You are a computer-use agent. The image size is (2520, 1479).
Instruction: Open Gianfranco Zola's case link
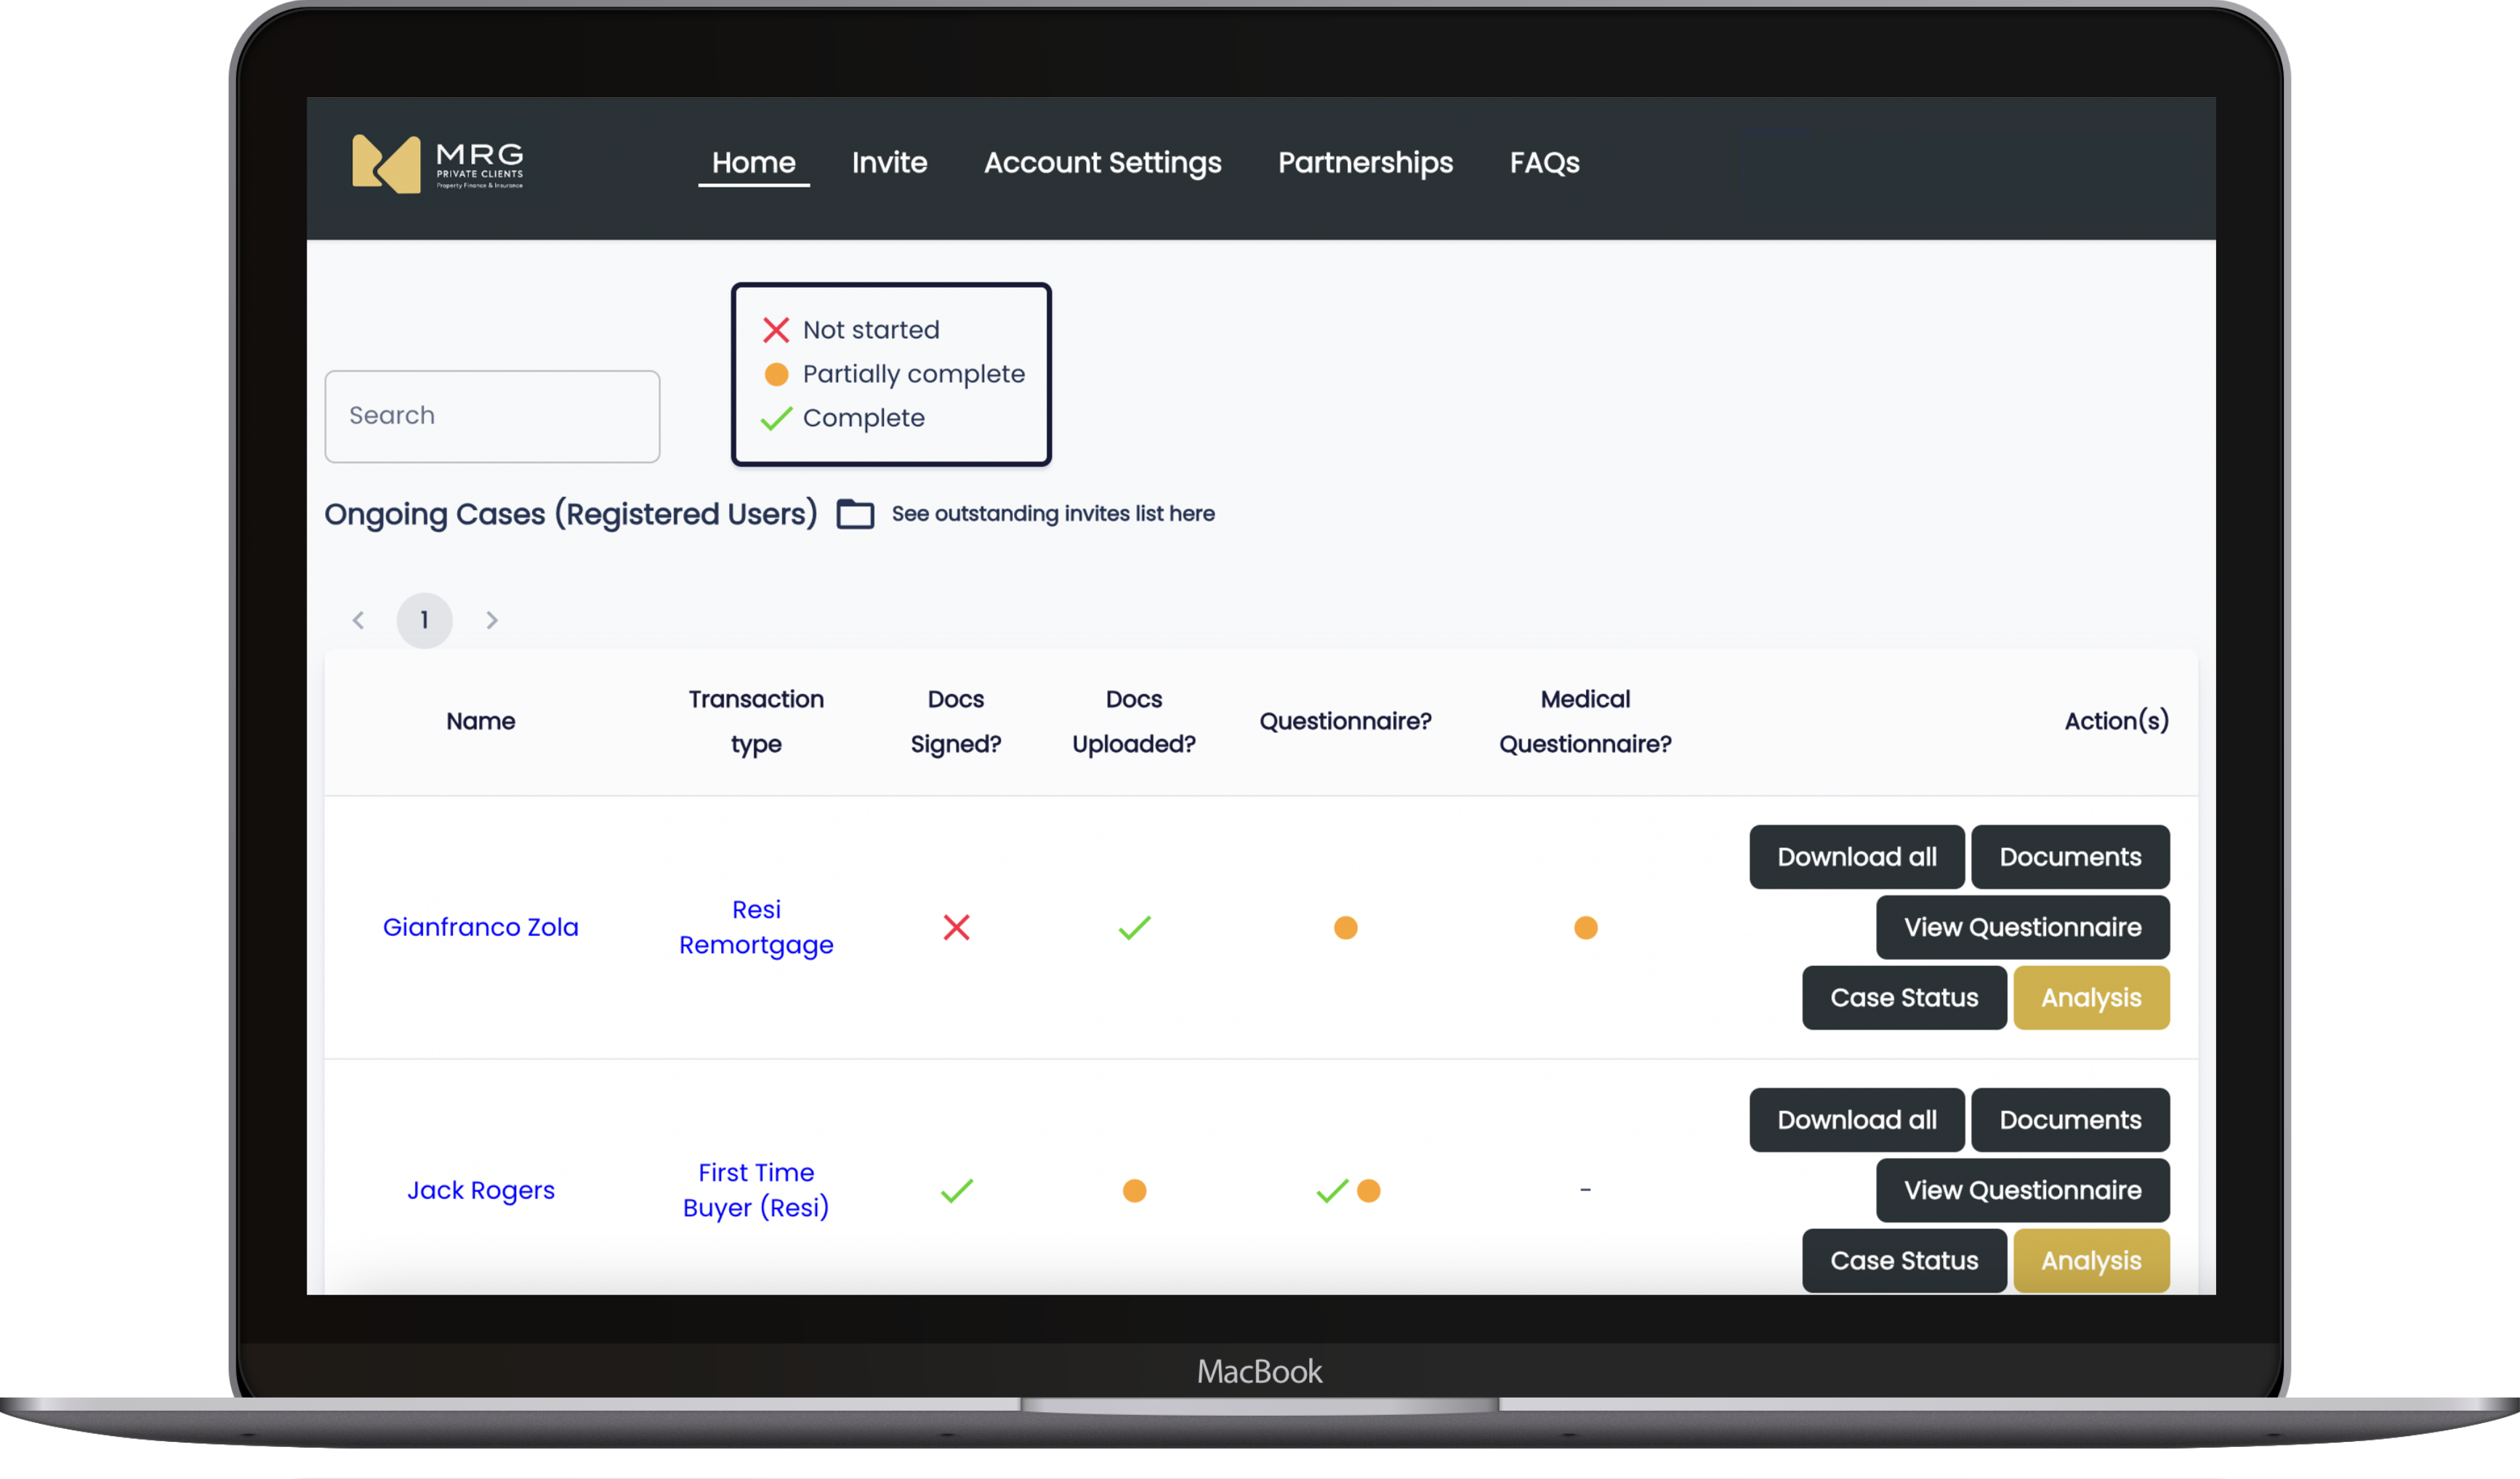coord(480,927)
